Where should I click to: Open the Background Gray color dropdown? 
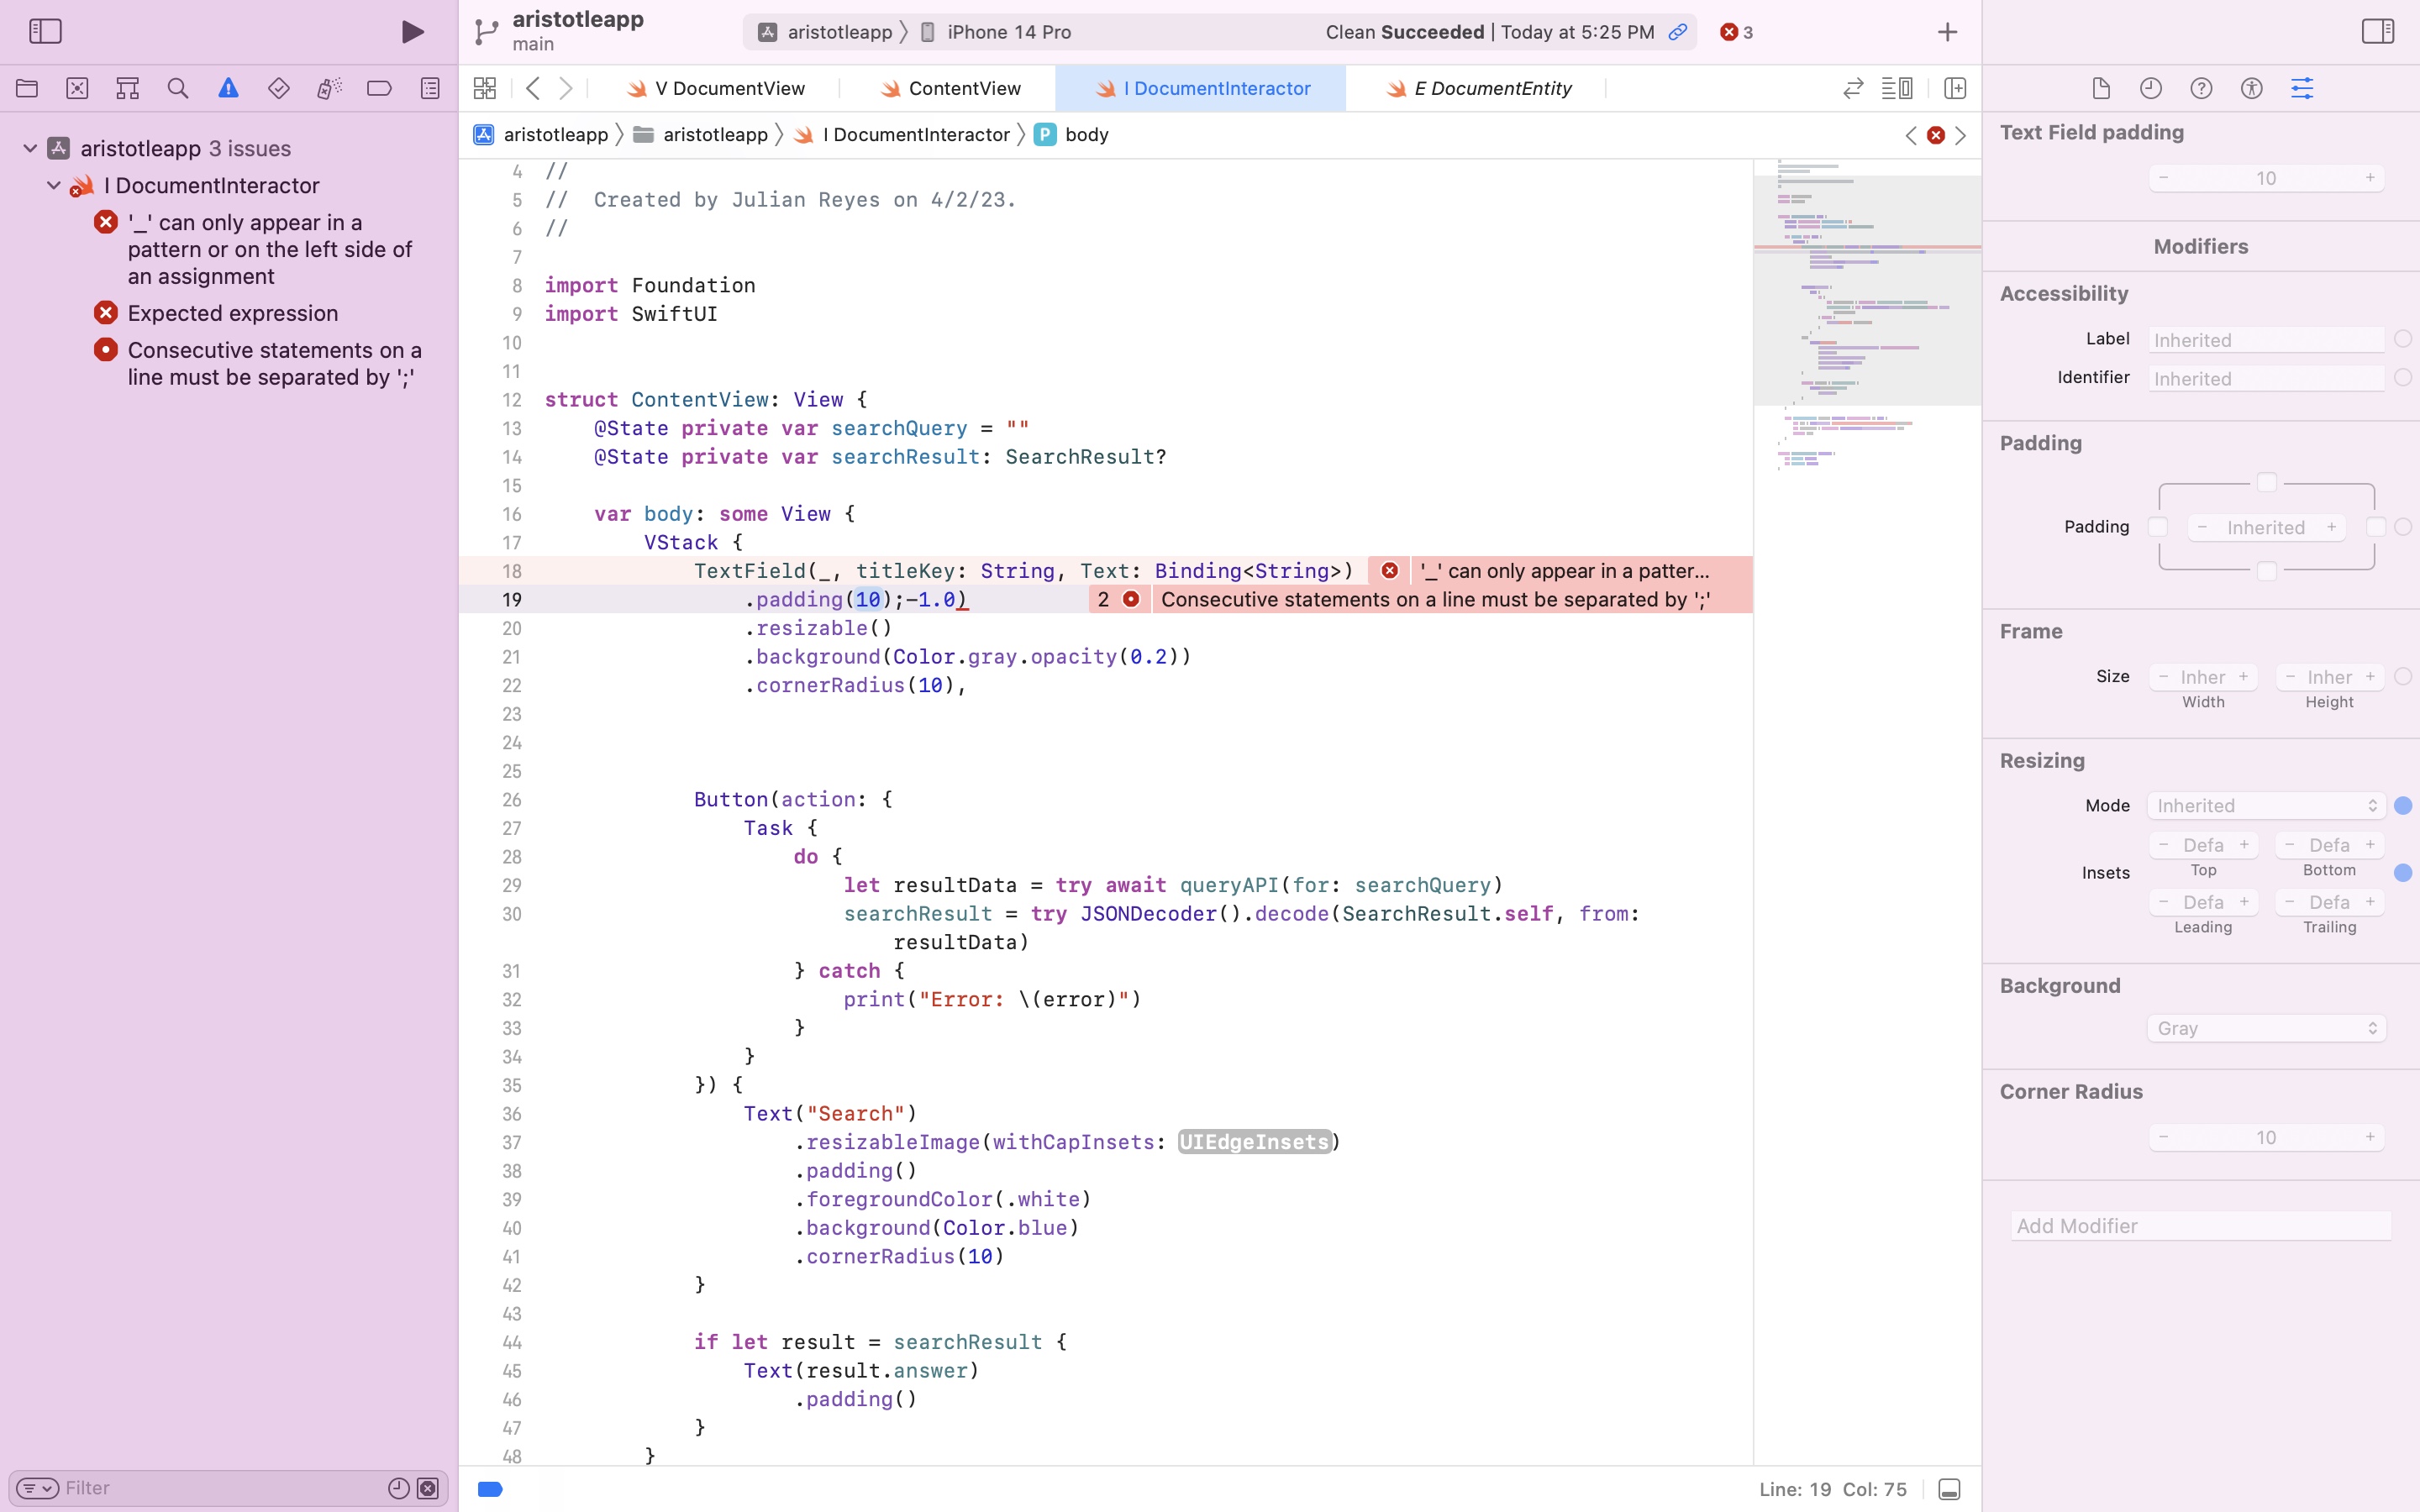2266,1028
